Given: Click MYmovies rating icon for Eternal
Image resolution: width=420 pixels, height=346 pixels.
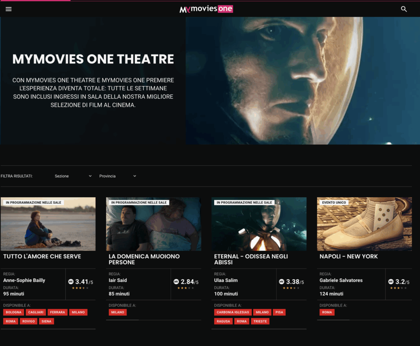Looking at the screenshot, I should point(281,282).
